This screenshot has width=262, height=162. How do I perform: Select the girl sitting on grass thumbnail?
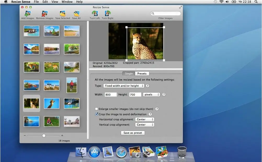tap(52, 122)
